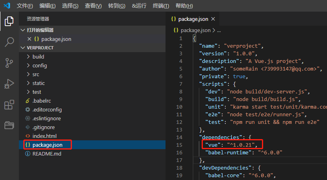The image size is (327, 180).
Task: Click line number 15 in gutter
Action: pyautogui.click(x=179, y=145)
